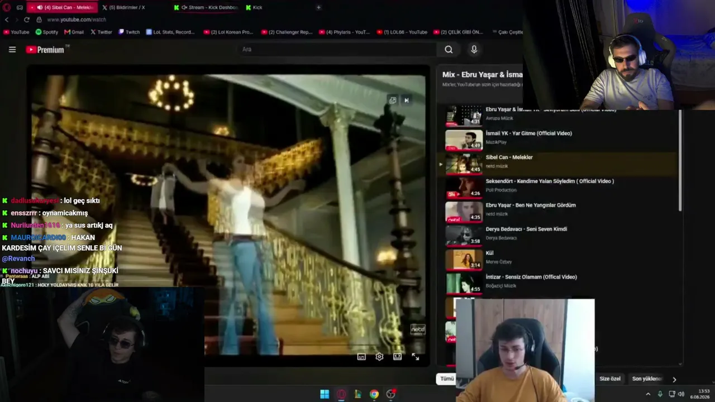Open the YouTube bookmark

(x=16, y=32)
